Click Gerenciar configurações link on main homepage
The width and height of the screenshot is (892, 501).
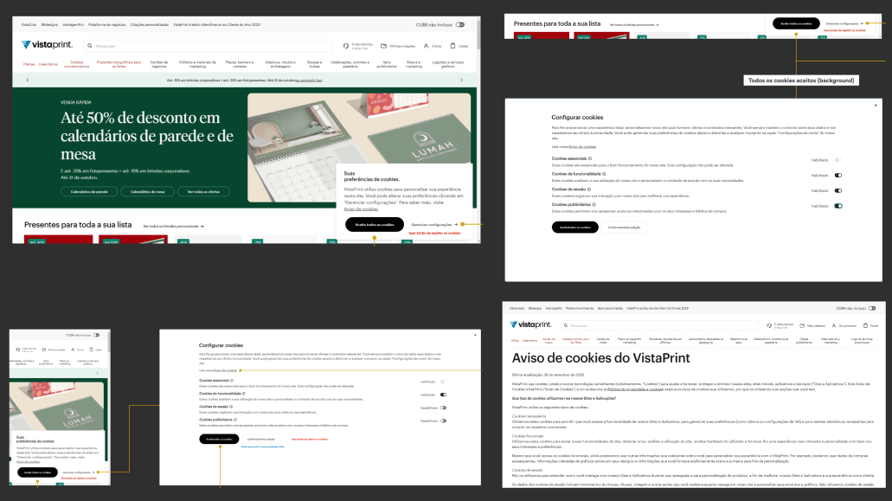(431, 225)
